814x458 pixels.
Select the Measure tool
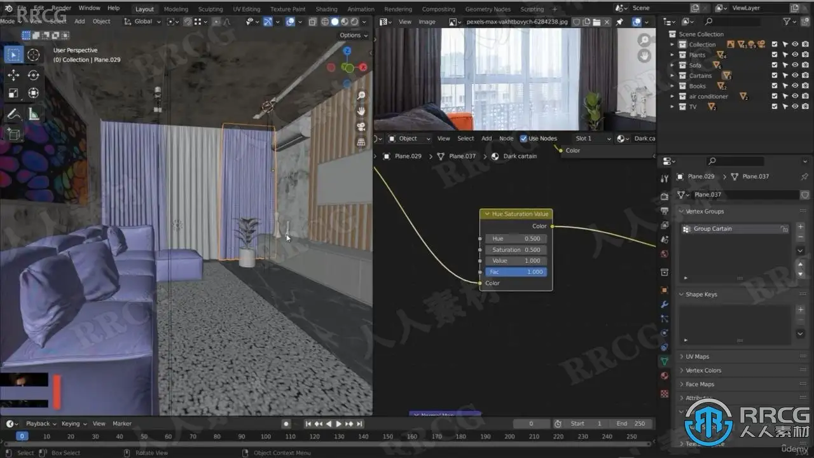[33, 114]
